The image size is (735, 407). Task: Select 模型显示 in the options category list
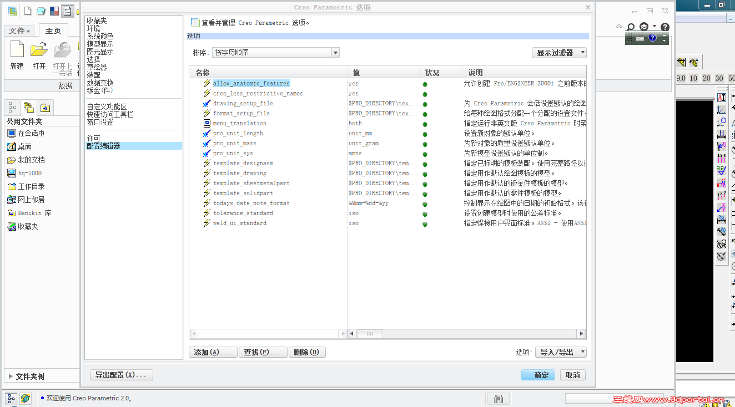[100, 44]
